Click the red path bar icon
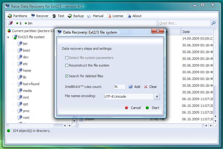The width and height of the screenshot is (223, 149). pos(10,23)
